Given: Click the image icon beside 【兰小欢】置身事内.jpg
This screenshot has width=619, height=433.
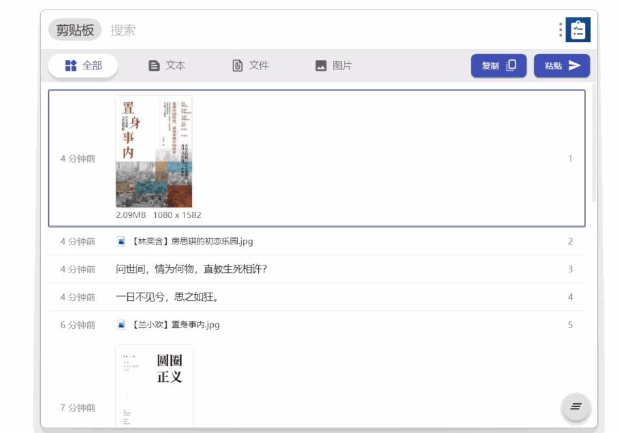Looking at the screenshot, I should click(x=122, y=325).
